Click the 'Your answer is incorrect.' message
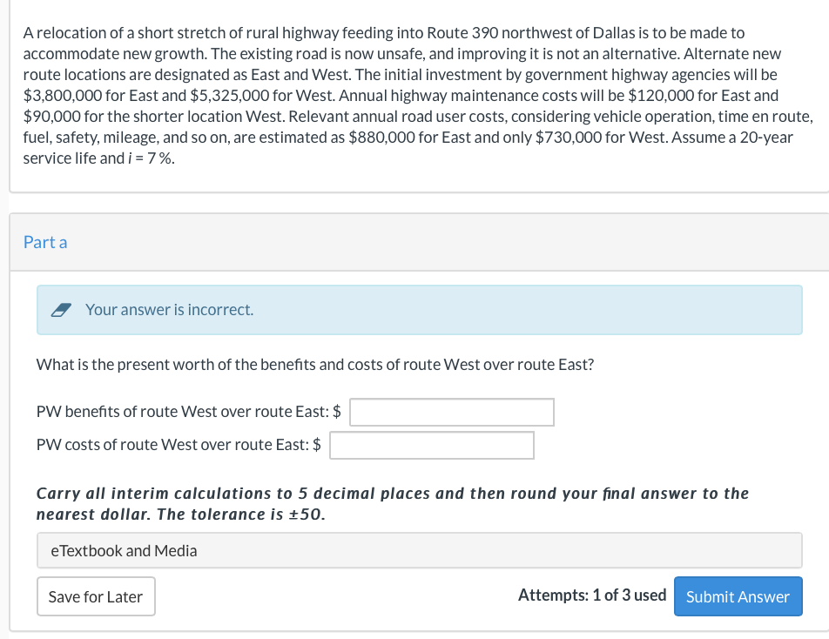The width and height of the screenshot is (829, 639). point(169,310)
